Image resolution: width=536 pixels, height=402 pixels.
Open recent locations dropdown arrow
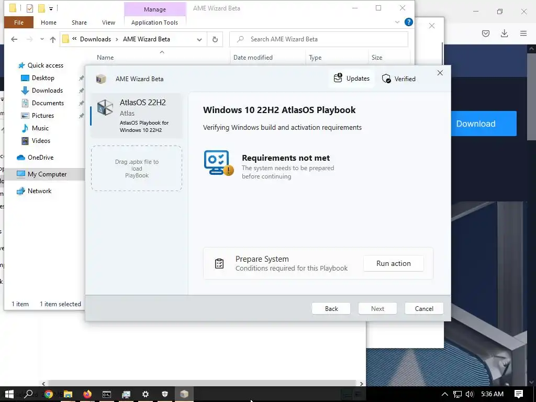[42, 39]
